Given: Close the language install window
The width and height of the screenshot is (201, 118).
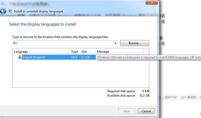Looking at the screenshot, I should pos(152,2).
